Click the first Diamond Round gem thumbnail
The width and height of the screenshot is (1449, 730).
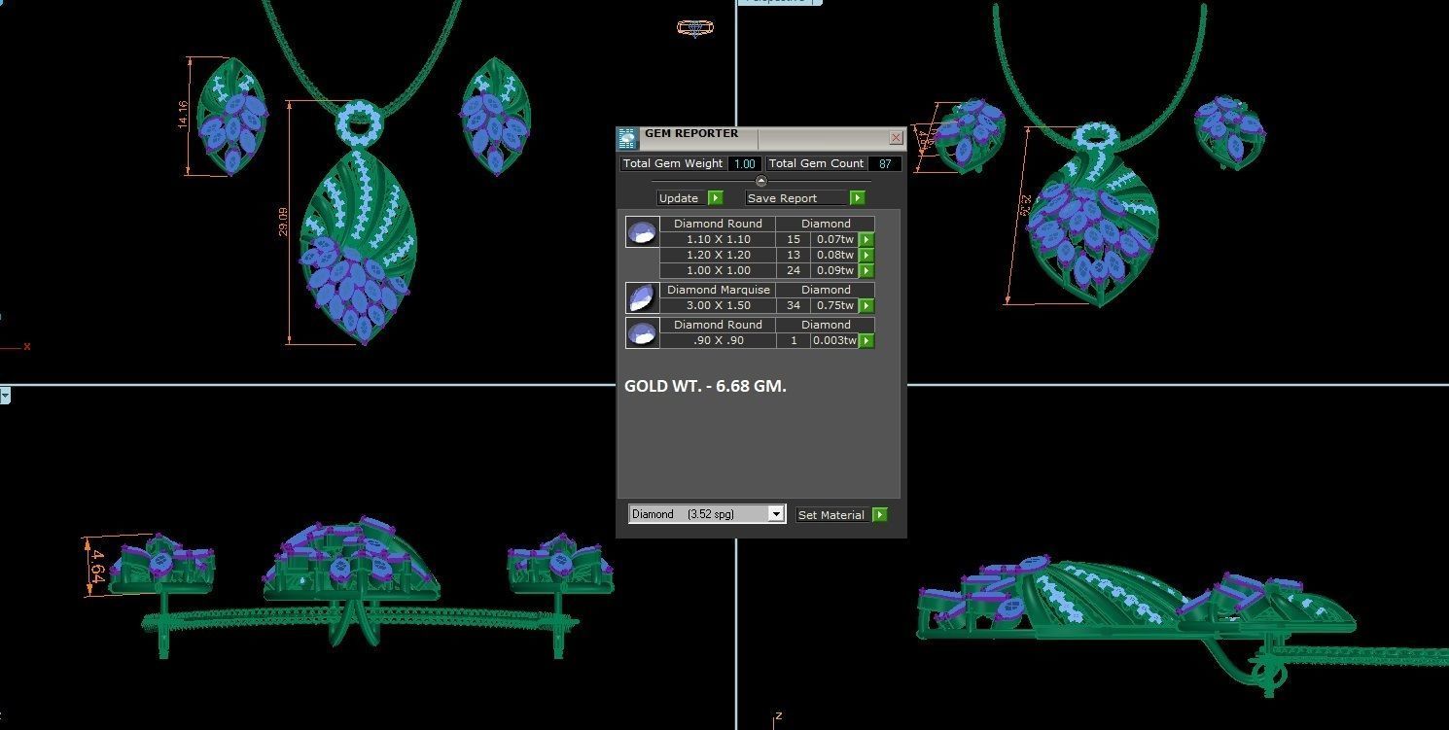tap(642, 232)
